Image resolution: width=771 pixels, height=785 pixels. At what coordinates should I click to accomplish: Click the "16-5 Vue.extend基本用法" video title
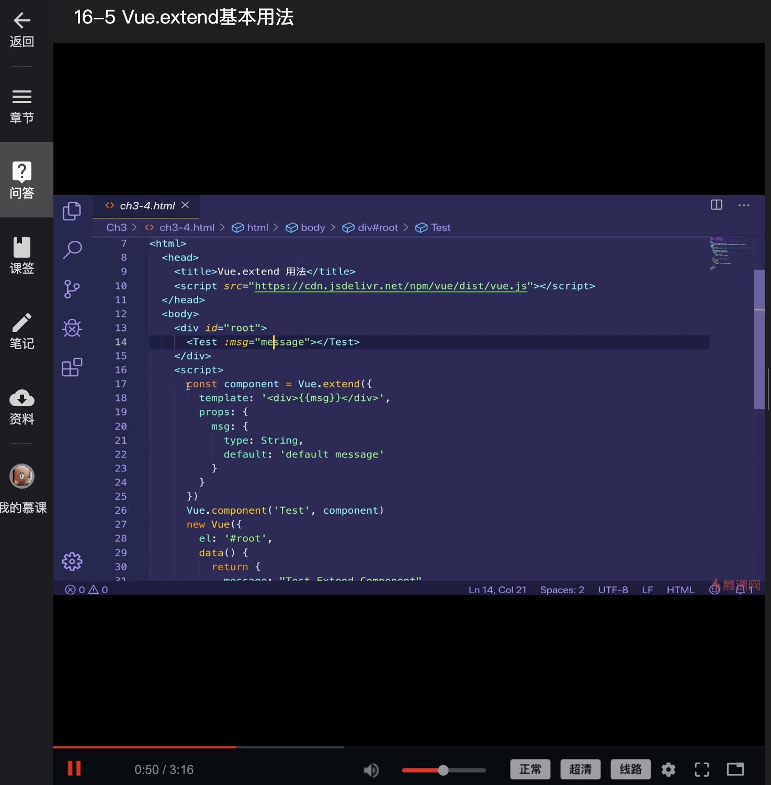pyautogui.click(x=184, y=17)
